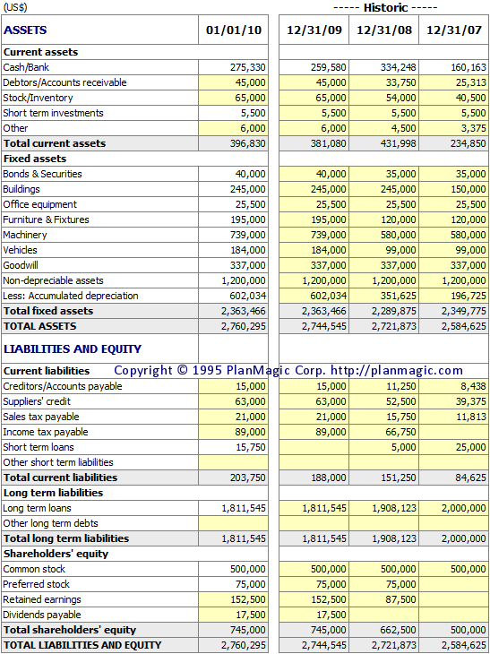Edit Debtors/Accounts receivable cell 33,750
Viewport: 490px width, 654px height.
click(x=384, y=82)
